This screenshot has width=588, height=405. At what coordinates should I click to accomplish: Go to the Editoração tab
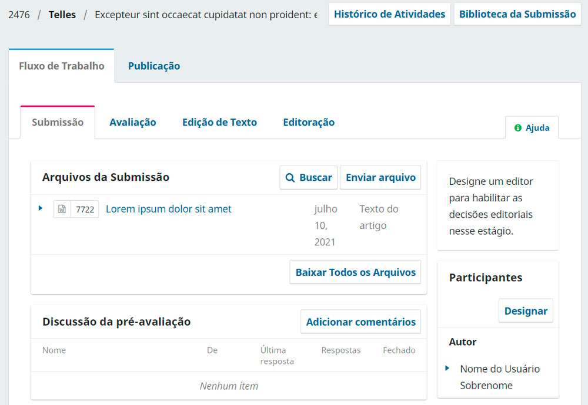[x=309, y=123]
